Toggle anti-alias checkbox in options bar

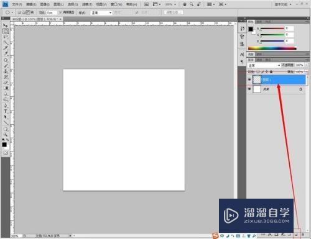coord(61,12)
